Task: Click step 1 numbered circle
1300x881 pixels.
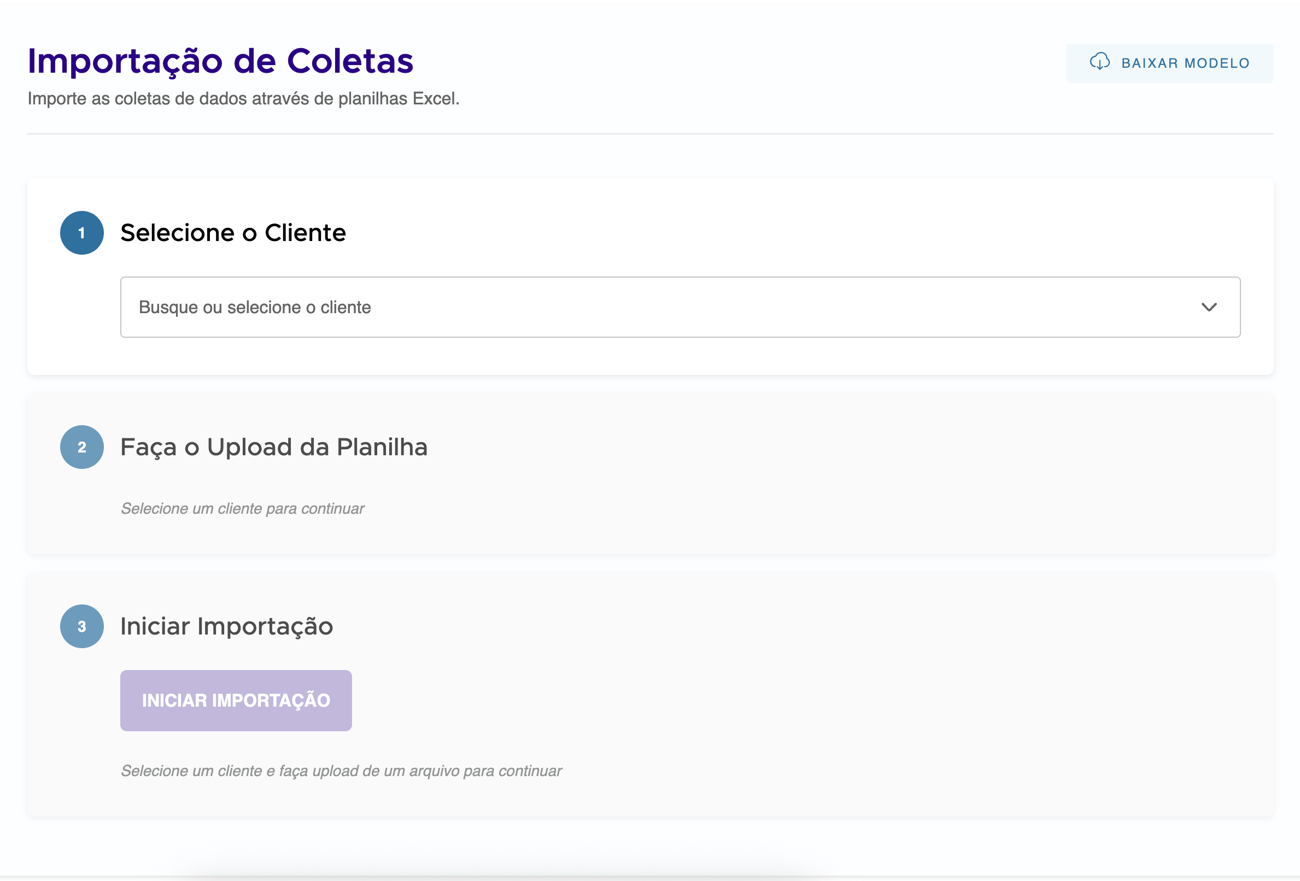Action: pos(81,233)
